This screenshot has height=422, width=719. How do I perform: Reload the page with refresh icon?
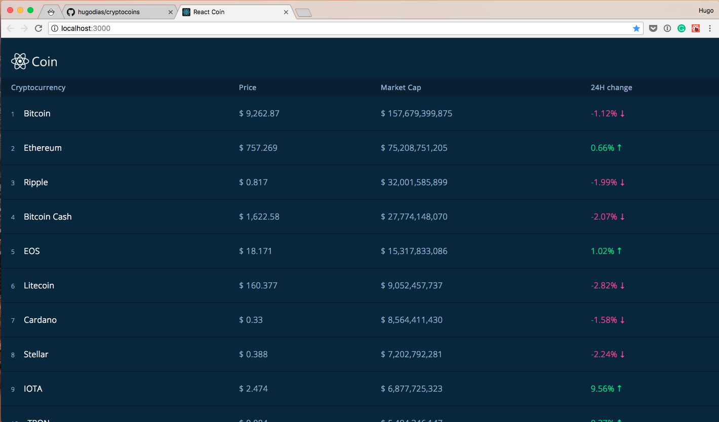coord(38,28)
